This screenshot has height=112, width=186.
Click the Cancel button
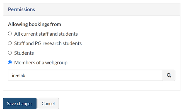tap(48, 104)
